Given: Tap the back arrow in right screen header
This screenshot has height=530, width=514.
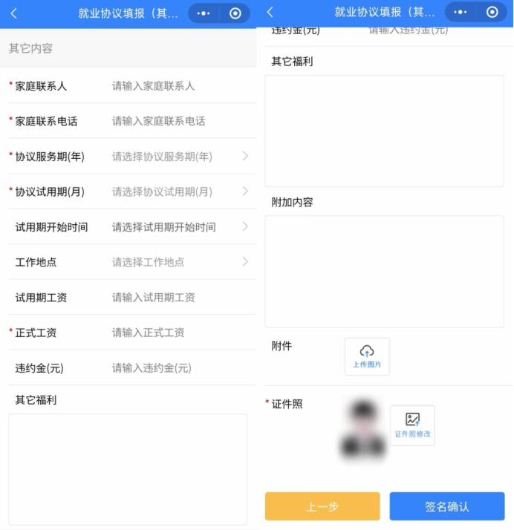Looking at the screenshot, I should pyautogui.click(x=270, y=13).
